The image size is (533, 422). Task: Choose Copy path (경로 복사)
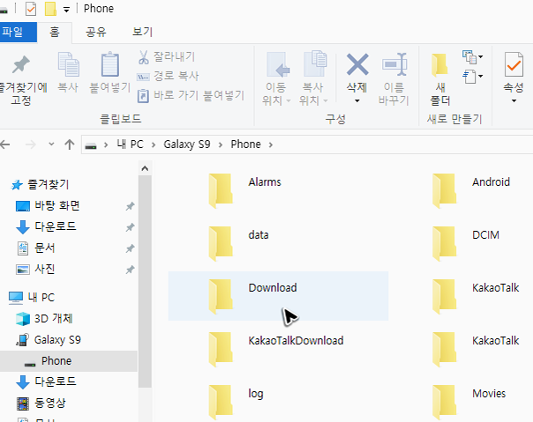click(168, 76)
